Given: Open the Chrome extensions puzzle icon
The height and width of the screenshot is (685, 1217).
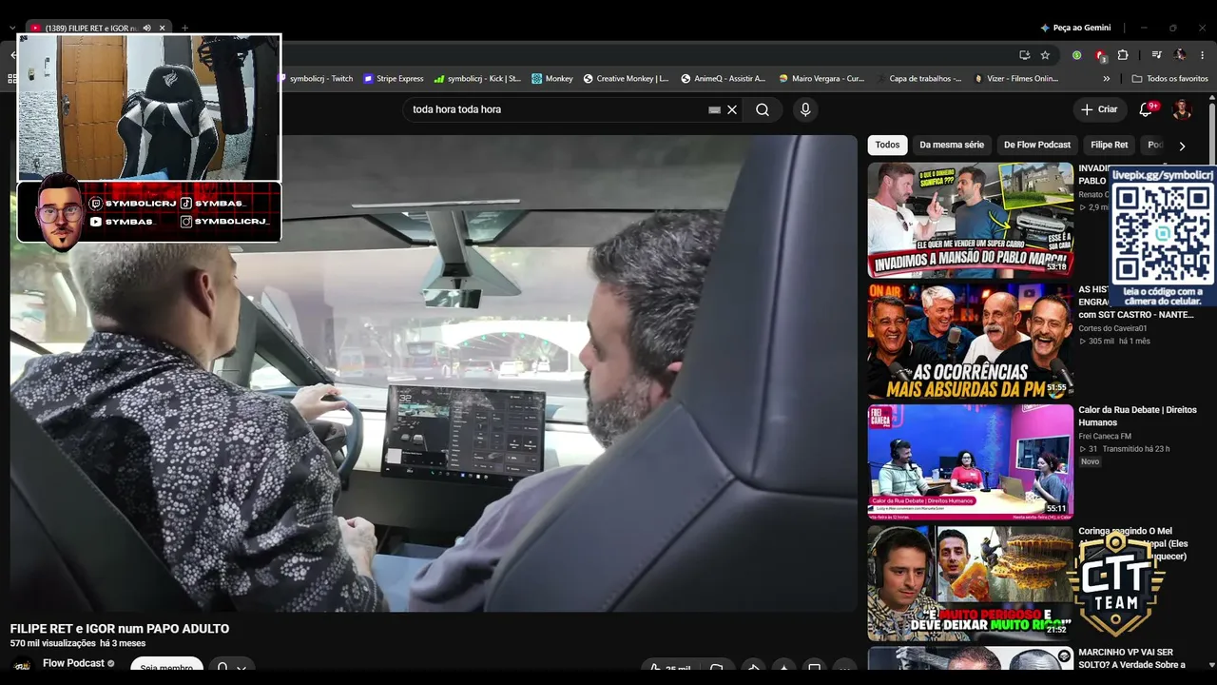Looking at the screenshot, I should 1123,55.
